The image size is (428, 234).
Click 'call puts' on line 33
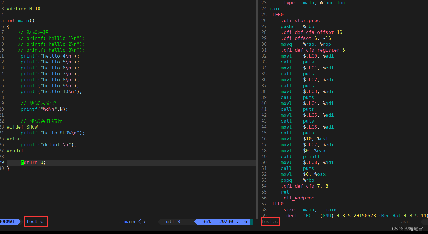tap(297, 62)
